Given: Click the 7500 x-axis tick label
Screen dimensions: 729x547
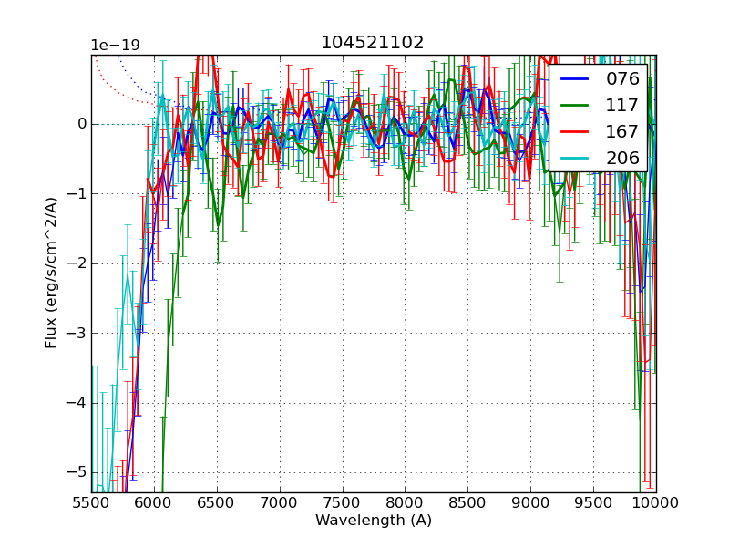Looking at the screenshot, I should point(343,501).
